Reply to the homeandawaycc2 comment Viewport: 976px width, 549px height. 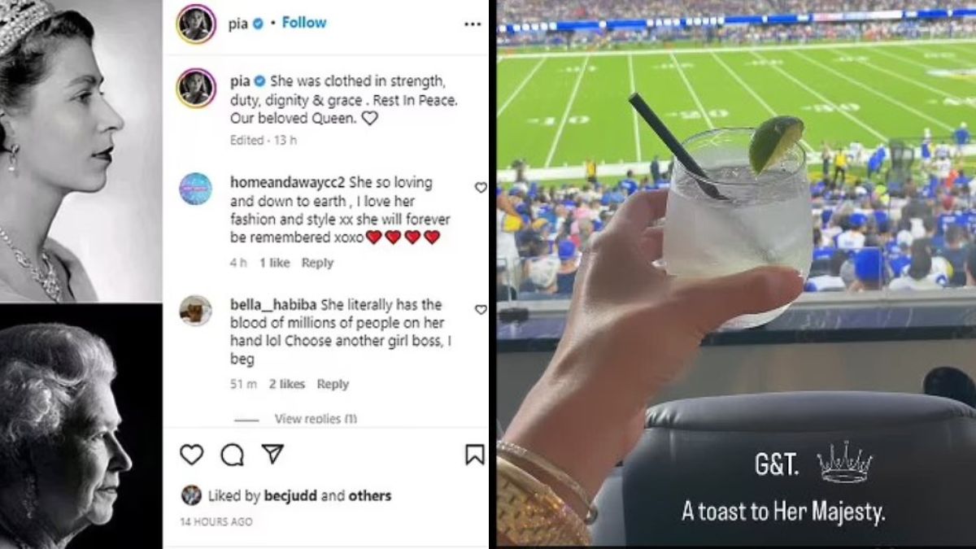point(317,263)
